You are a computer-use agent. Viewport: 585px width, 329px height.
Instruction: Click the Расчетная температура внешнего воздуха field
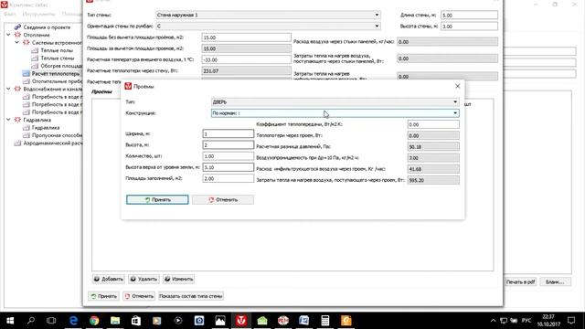(x=246, y=59)
